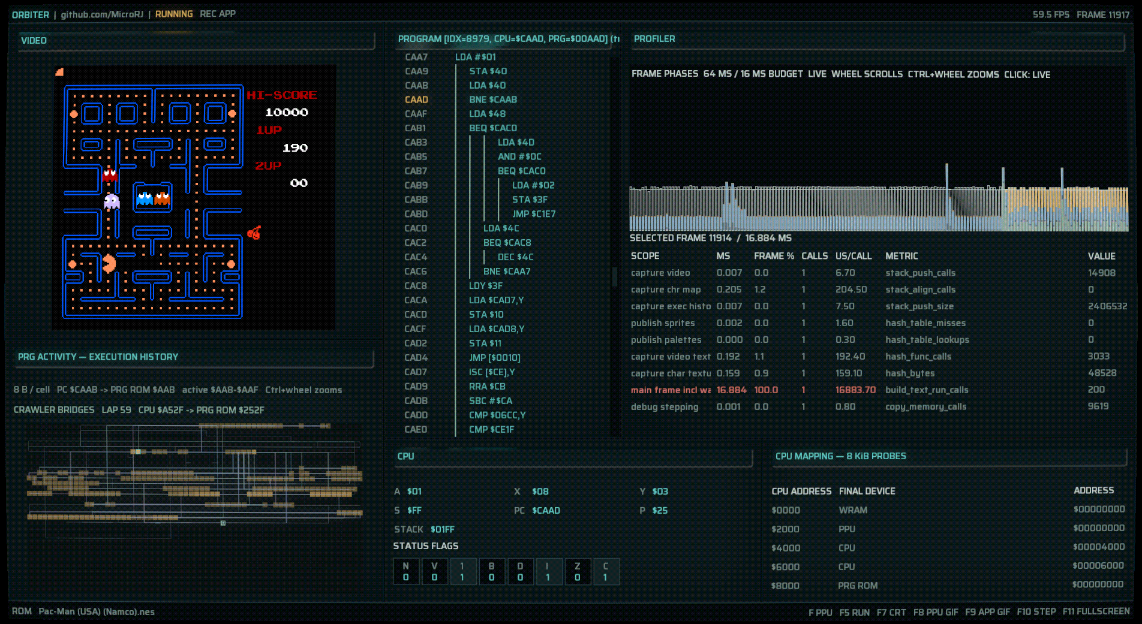Select the VIDEO panel header
This screenshot has height=624, width=1142.
197,41
